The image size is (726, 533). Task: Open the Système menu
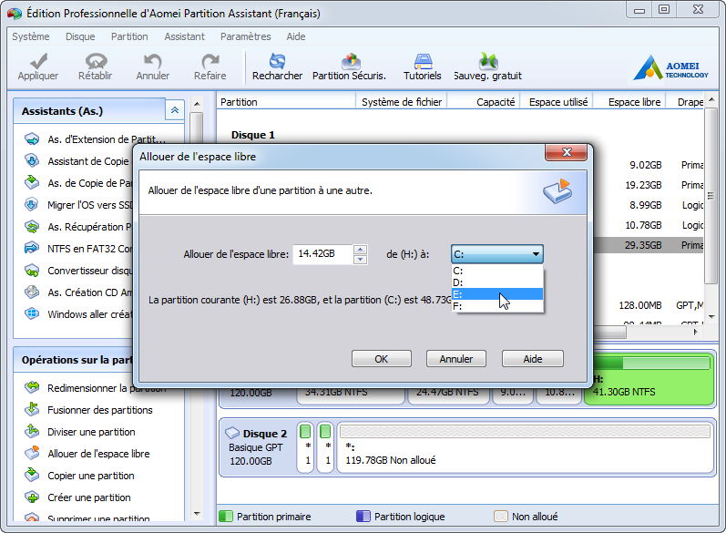click(31, 36)
